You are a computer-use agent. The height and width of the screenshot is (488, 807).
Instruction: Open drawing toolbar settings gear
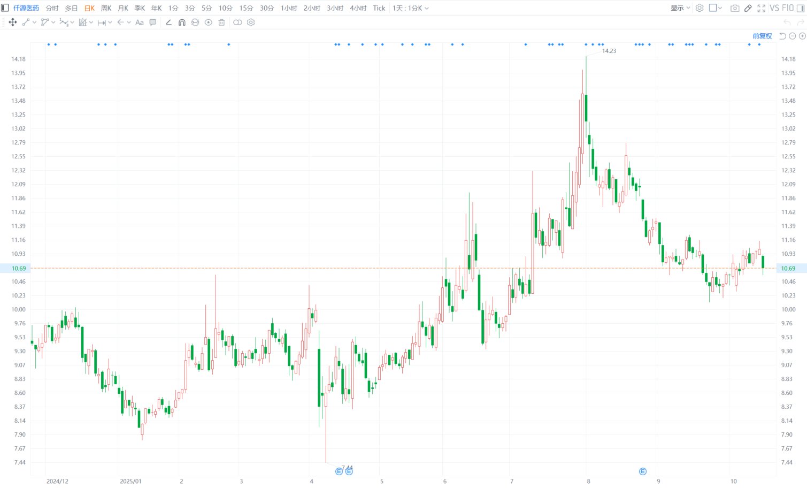point(251,22)
